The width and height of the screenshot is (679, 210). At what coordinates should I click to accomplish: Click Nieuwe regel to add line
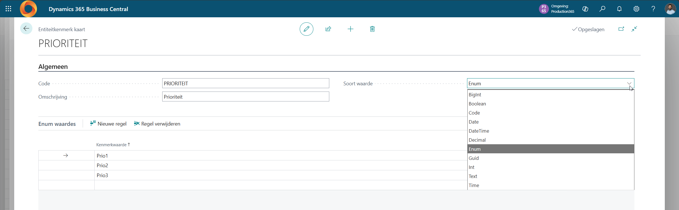point(108,124)
